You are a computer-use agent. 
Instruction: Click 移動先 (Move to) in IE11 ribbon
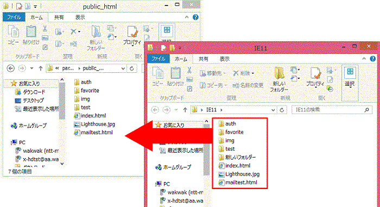[x=213, y=73]
